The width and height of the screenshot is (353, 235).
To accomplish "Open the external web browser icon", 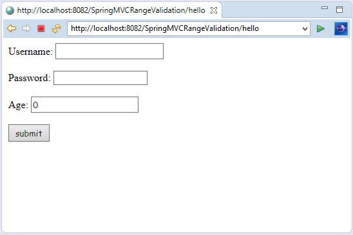I will [341, 29].
